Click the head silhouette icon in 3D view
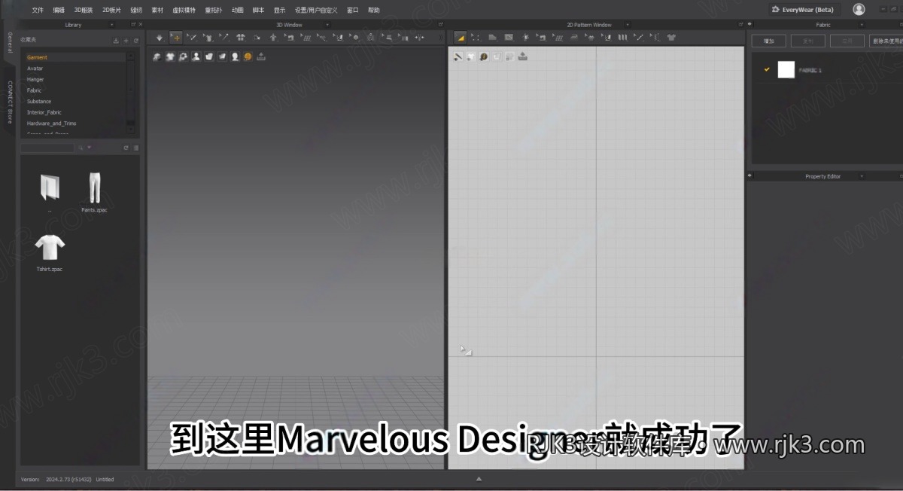The image size is (903, 491). (x=235, y=56)
